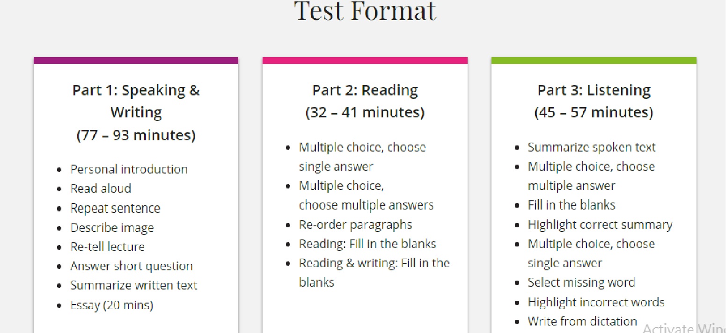Click Essay (20 mins) entry
Image resolution: width=726 pixels, height=333 pixels.
tap(111, 305)
